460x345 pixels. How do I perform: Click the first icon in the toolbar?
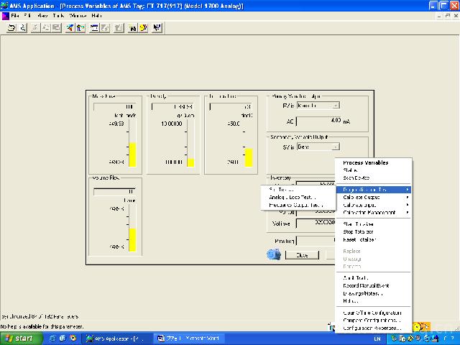(x=11, y=27)
